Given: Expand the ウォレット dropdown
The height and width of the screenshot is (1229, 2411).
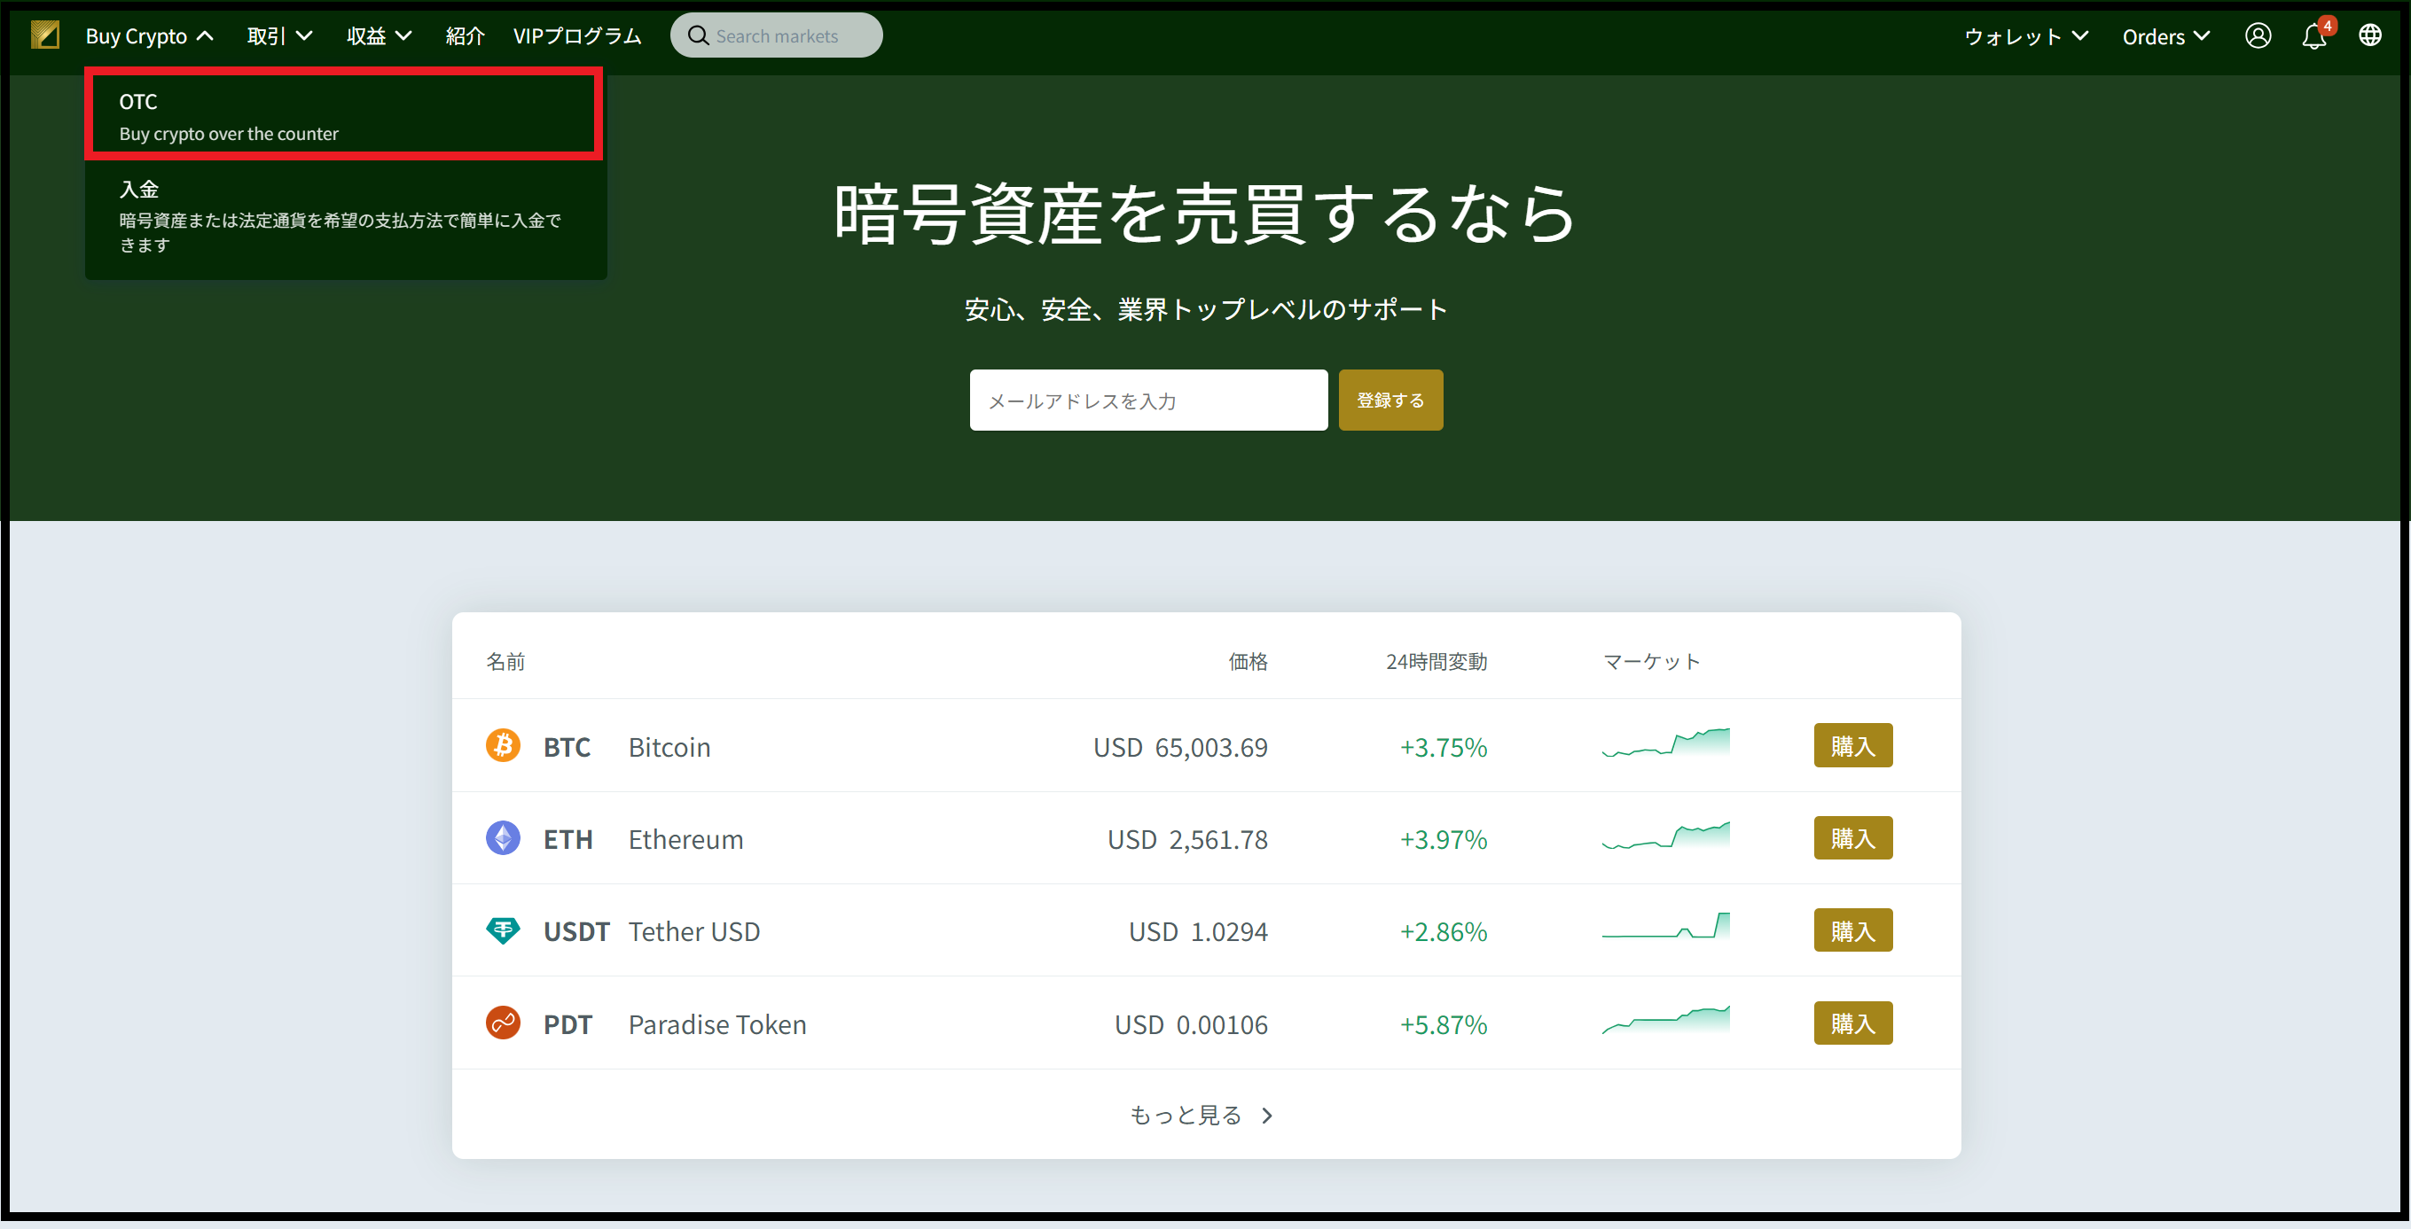Looking at the screenshot, I should (x=2026, y=36).
